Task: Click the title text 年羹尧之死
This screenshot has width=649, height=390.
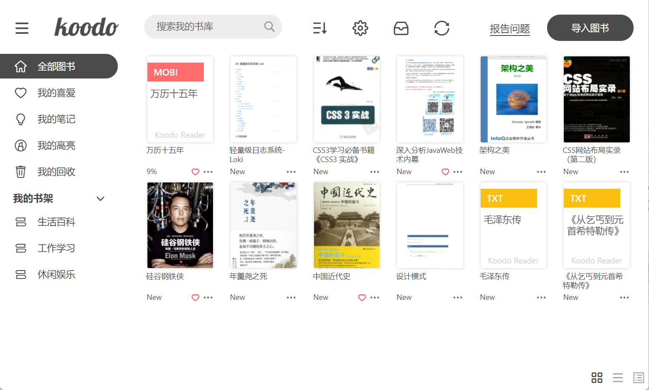Action: [248, 276]
